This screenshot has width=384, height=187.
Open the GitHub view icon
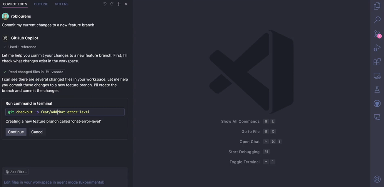pyautogui.click(x=377, y=104)
